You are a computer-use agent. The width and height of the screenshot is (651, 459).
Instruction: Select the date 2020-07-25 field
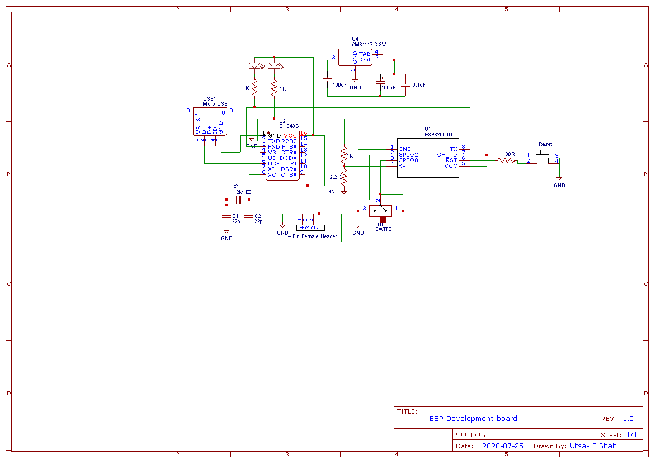[x=502, y=446]
